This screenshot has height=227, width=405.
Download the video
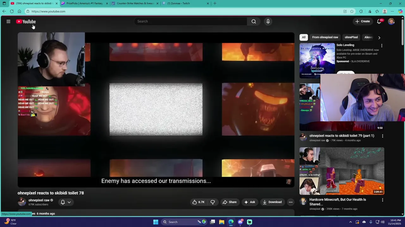point(272,202)
